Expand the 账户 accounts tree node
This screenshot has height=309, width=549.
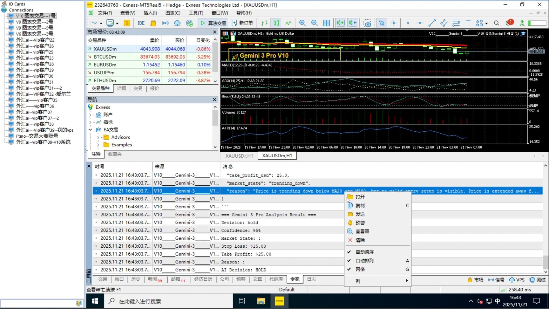click(90, 115)
